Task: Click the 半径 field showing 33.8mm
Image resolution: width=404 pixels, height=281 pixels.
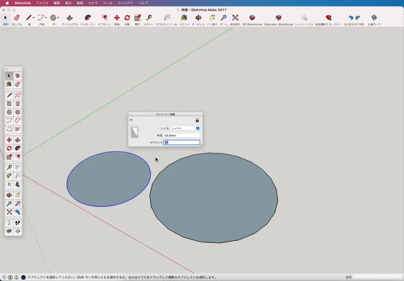Action: point(181,136)
